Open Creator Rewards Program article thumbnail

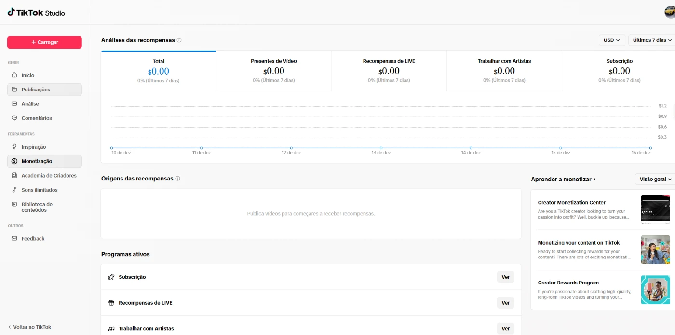pyautogui.click(x=655, y=290)
